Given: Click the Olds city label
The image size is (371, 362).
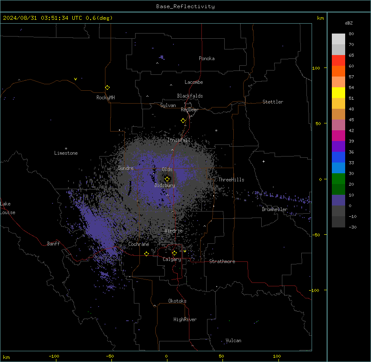Looking at the screenshot, I should coord(167,169).
